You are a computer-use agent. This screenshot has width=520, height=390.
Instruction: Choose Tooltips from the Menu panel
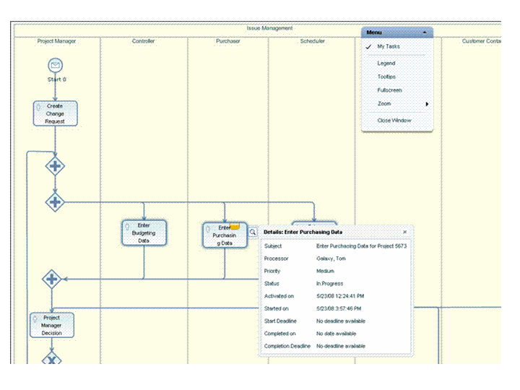tap(386, 77)
